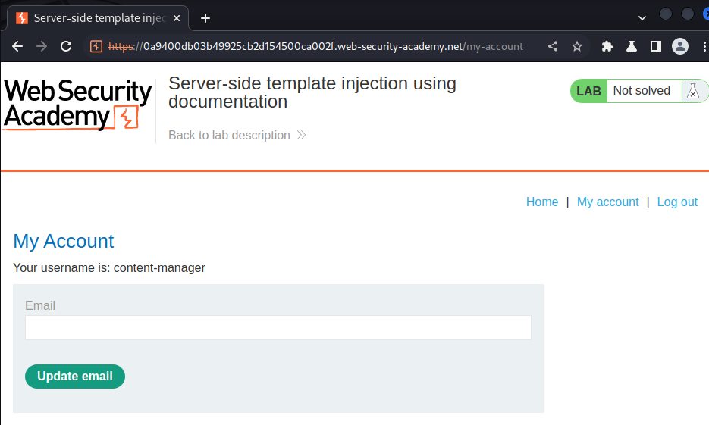Close the Server-side template injection tab

point(177,18)
